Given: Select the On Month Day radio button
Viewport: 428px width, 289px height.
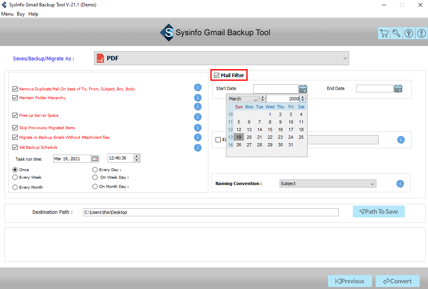Looking at the screenshot, I should [95, 187].
